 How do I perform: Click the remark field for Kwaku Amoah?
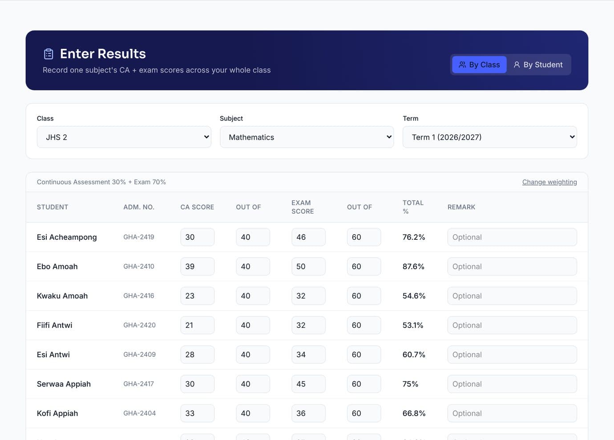tap(512, 296)
